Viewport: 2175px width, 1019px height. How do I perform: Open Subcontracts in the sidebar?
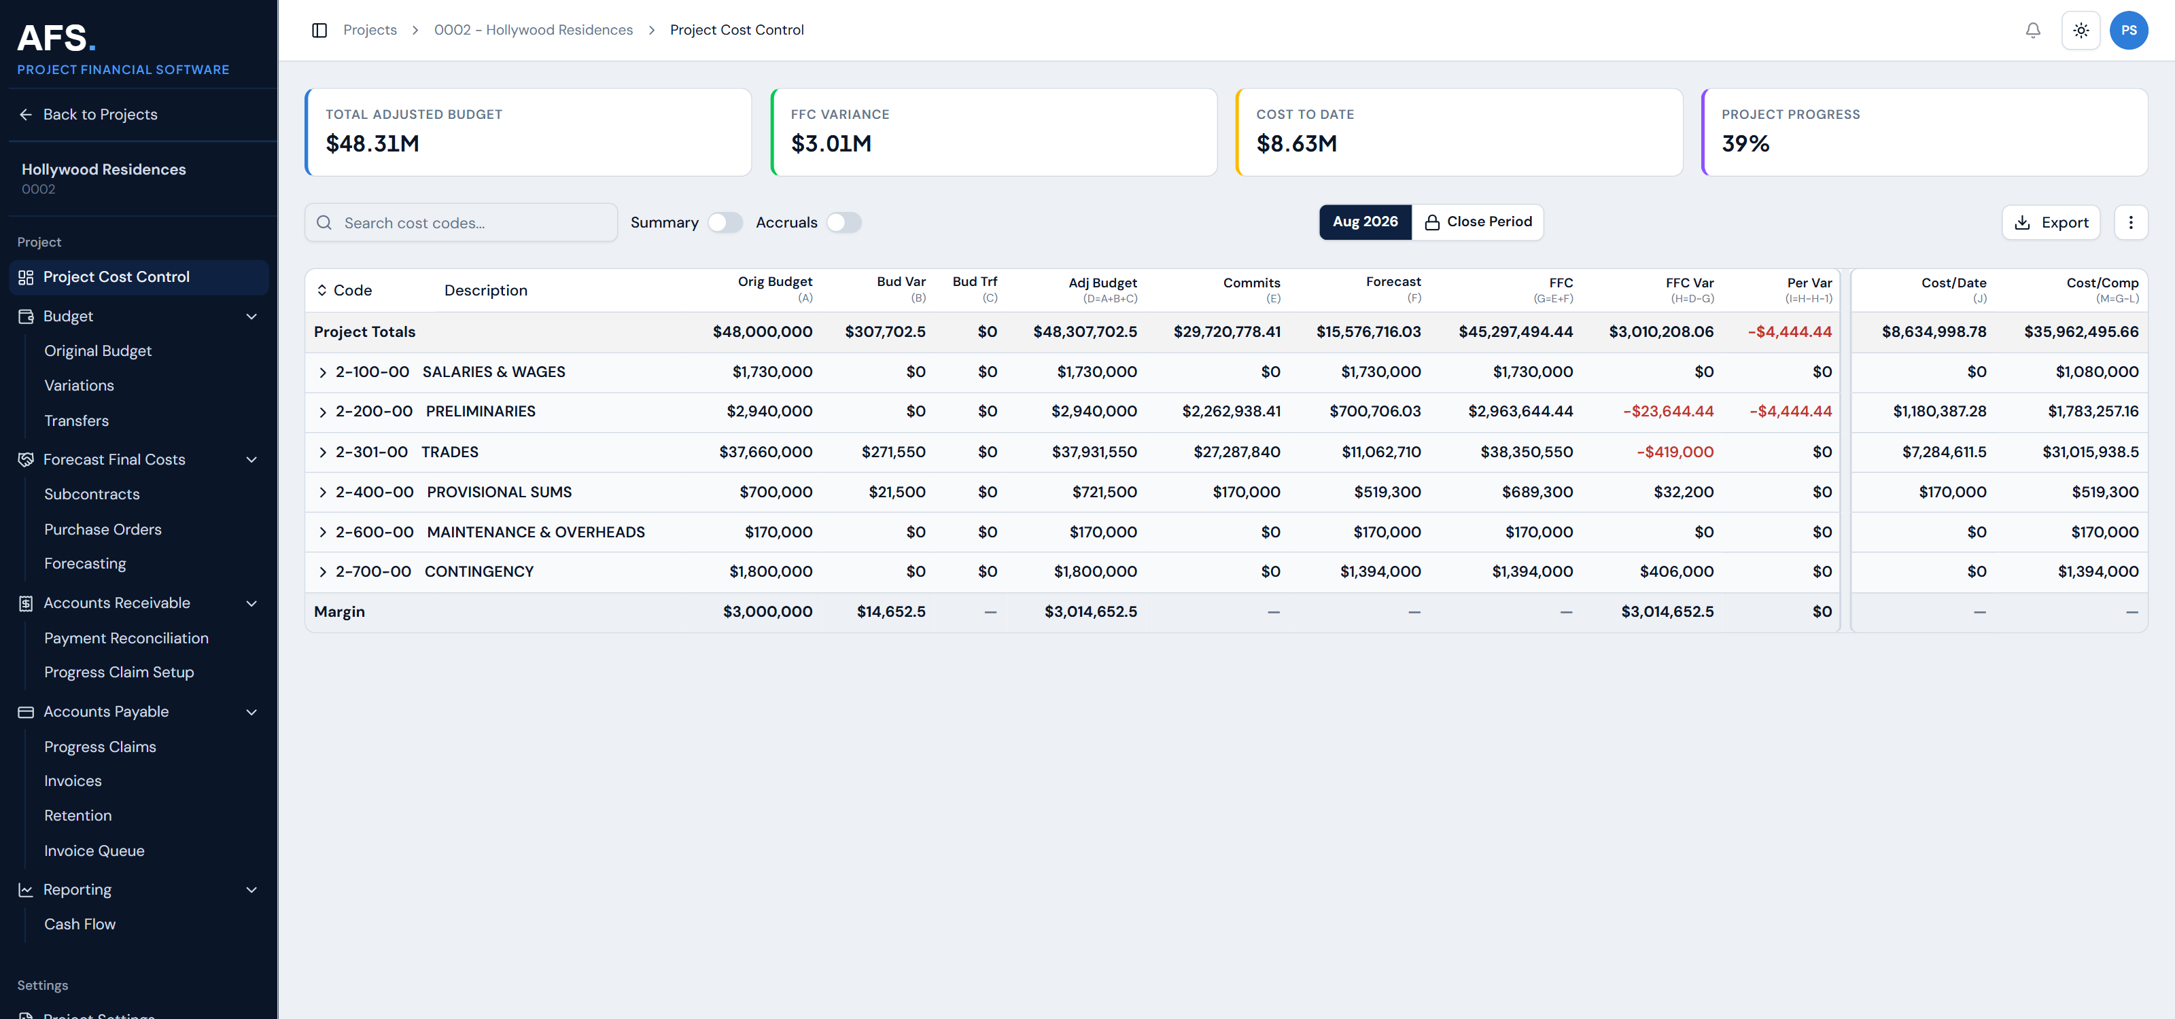tap(92, 495)
